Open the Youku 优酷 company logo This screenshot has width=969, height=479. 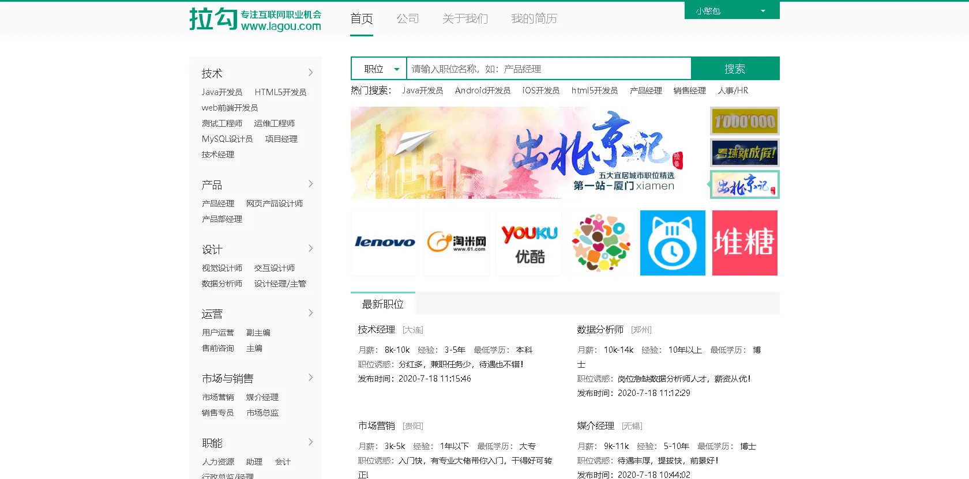tap(529, 243)
